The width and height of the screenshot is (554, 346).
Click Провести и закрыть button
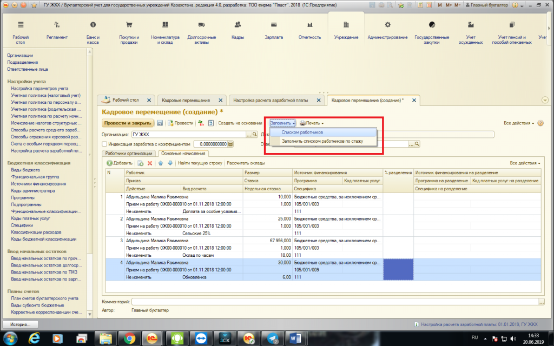click(x=128, y=123)
